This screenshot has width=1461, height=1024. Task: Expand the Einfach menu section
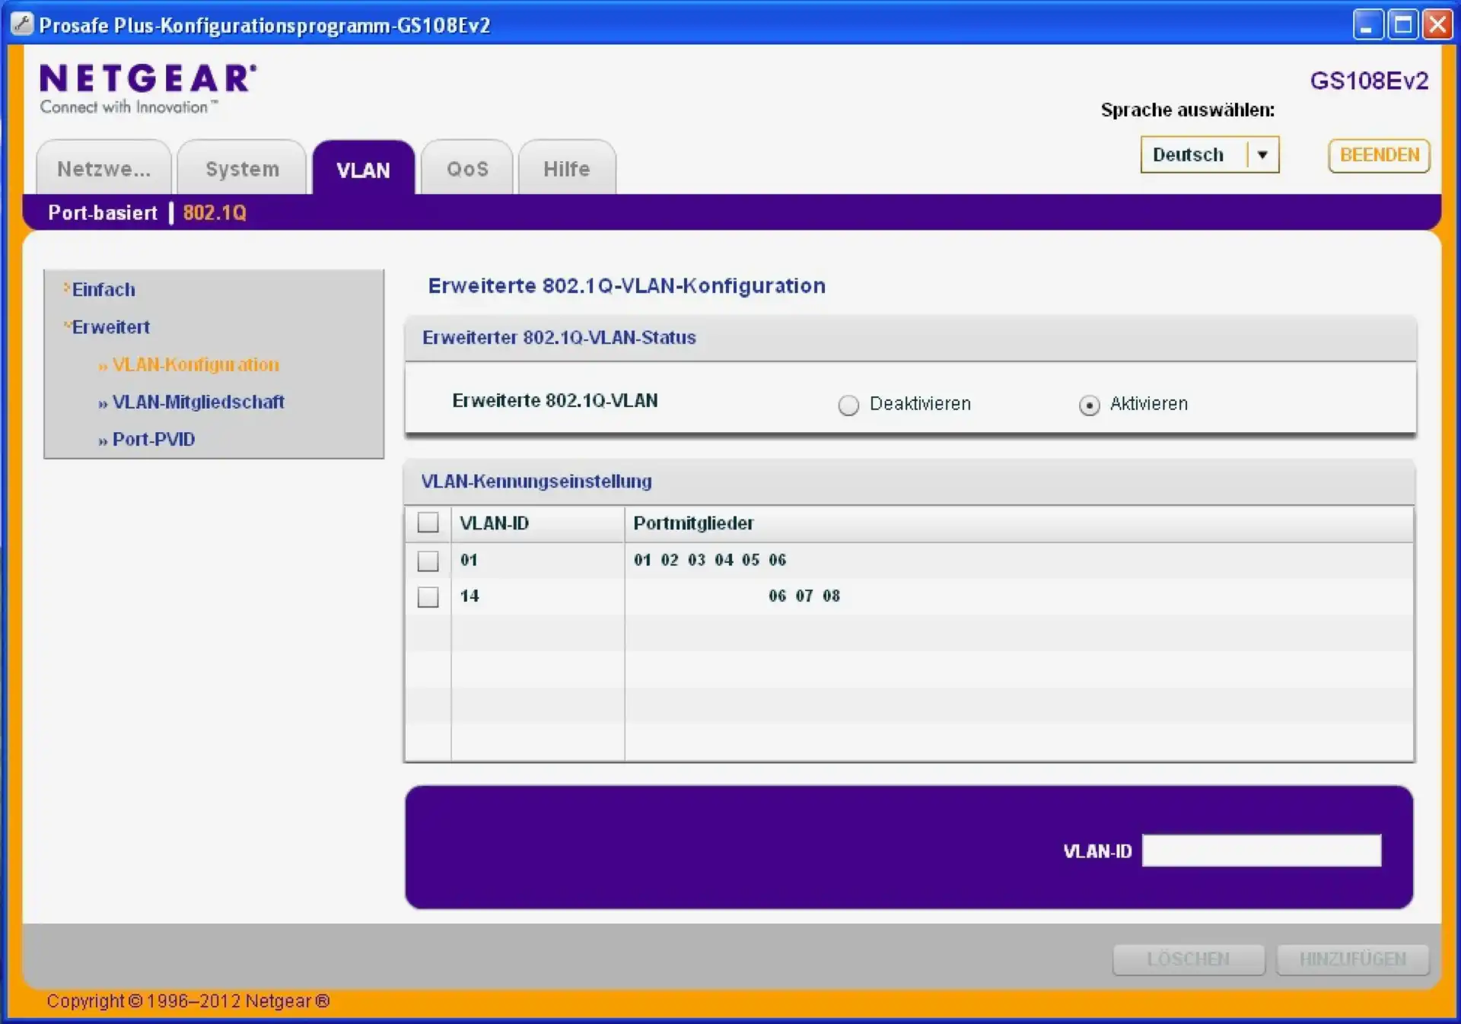[103, 290]
